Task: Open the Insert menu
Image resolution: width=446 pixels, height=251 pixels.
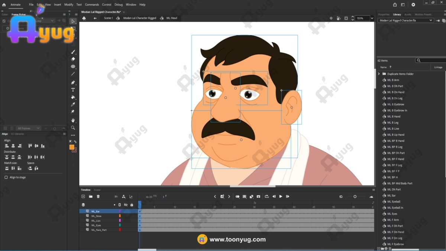Action: (58, 4)
